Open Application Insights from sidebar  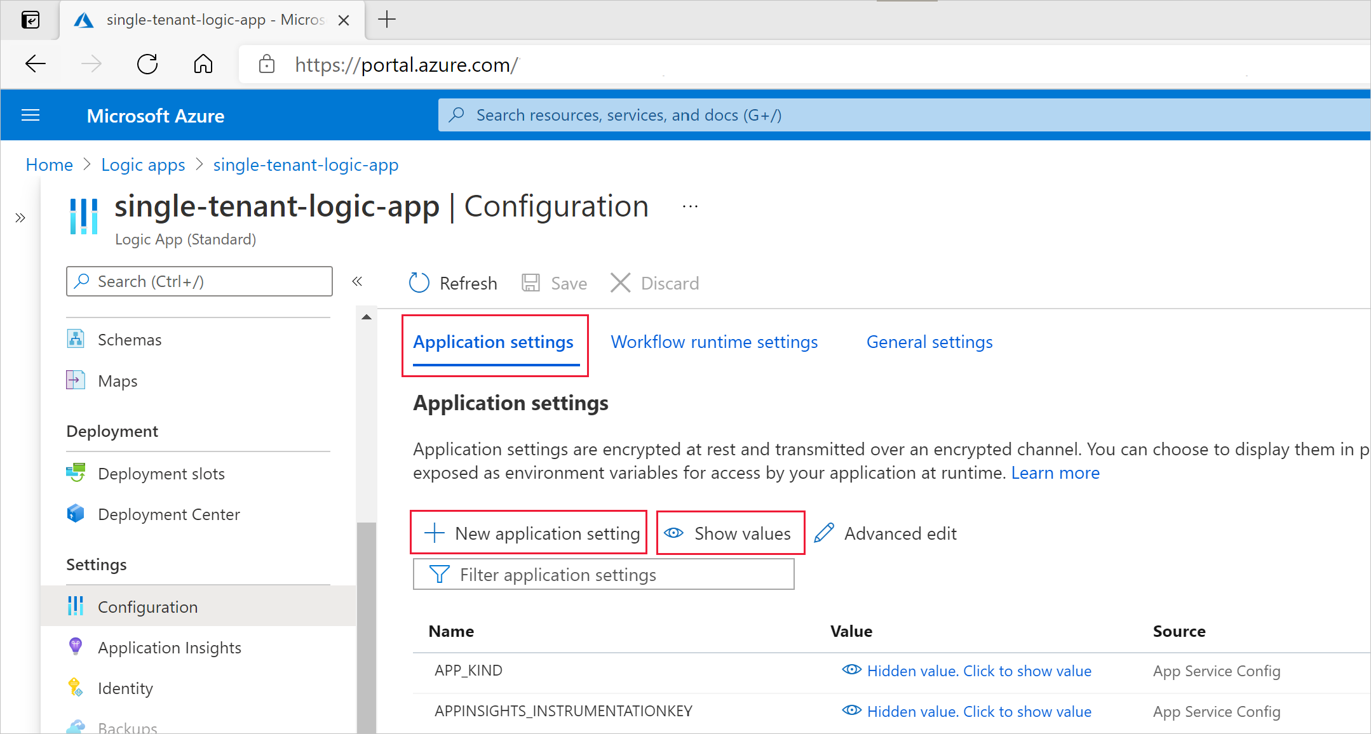(169, 648)
